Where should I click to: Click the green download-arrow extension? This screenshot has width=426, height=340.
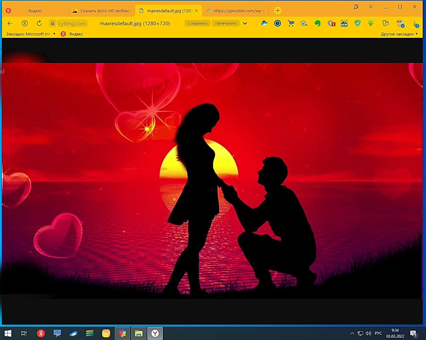[x=371, y=23]
